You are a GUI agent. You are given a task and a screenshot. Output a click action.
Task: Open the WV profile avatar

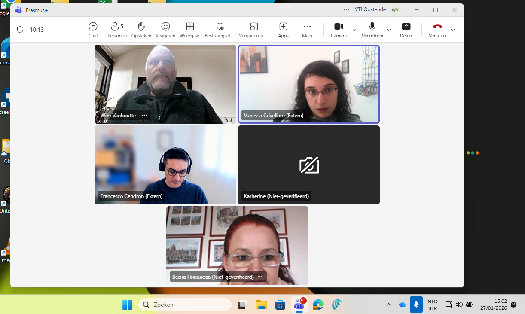pos(395,10)
